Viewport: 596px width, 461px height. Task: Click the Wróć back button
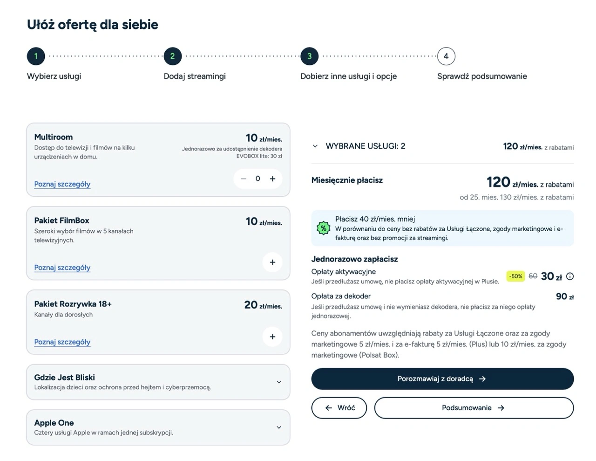(339, 408)
